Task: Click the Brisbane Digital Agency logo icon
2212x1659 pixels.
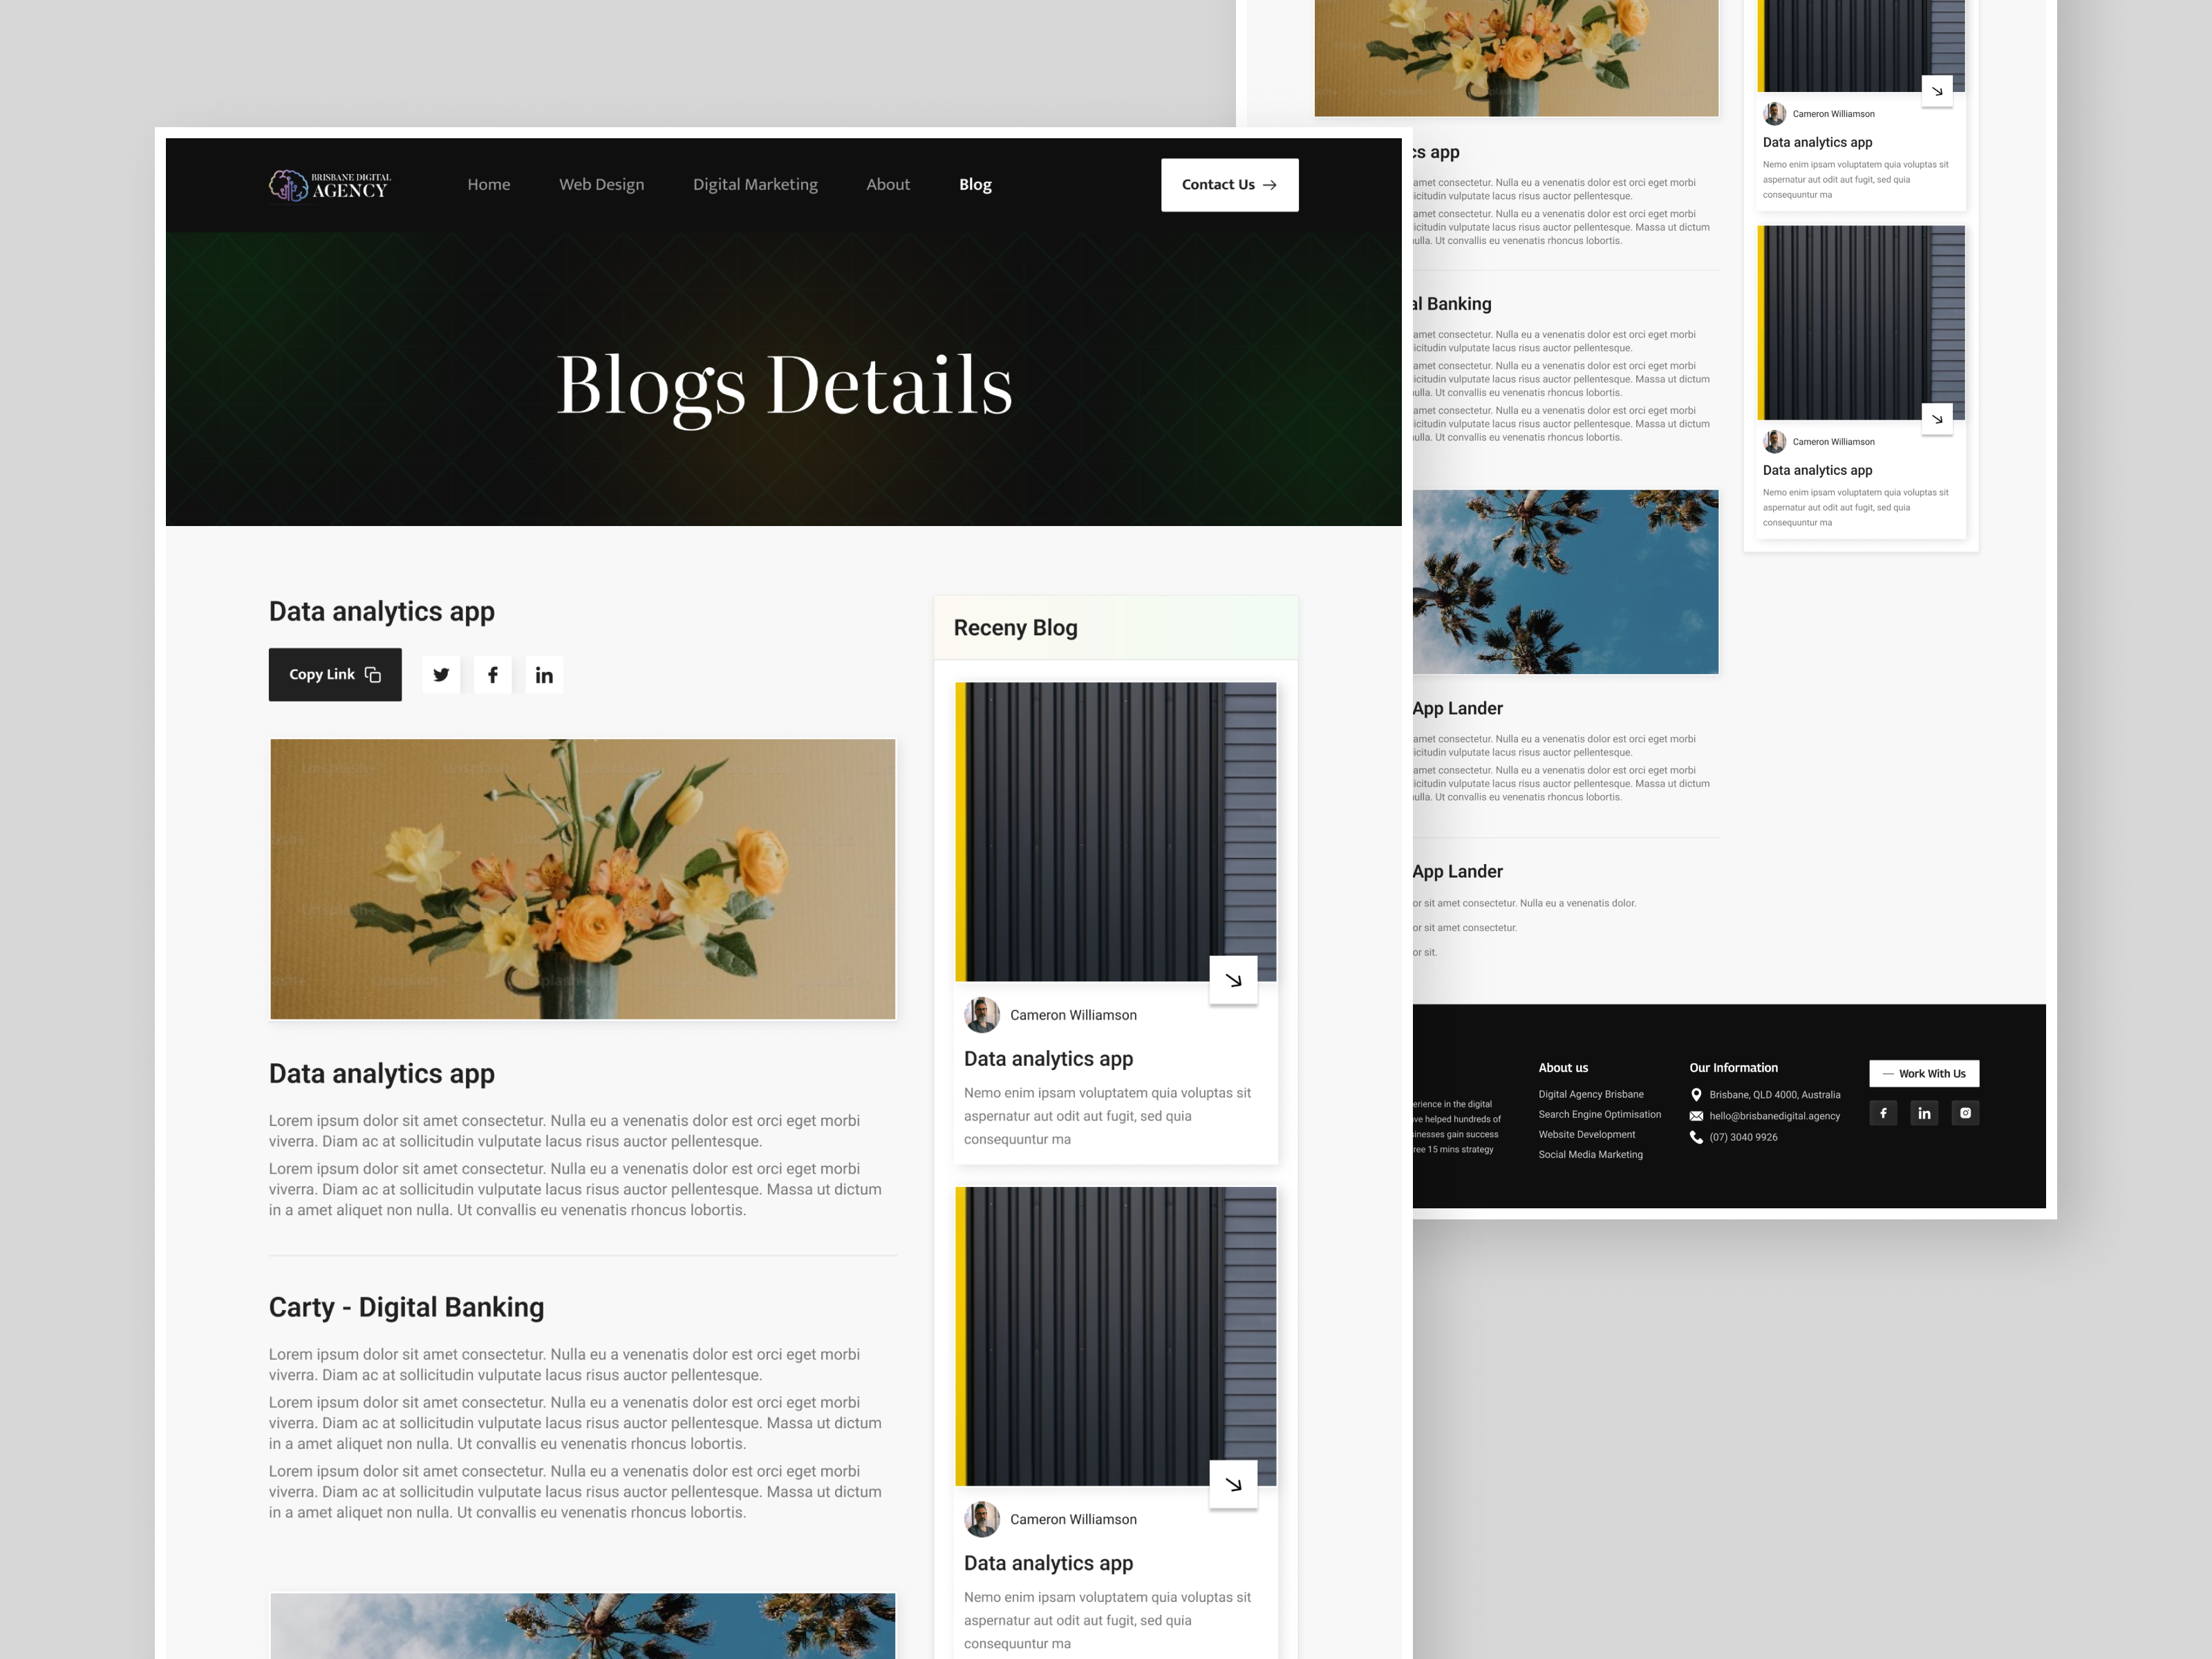Action: click(284, 183)
